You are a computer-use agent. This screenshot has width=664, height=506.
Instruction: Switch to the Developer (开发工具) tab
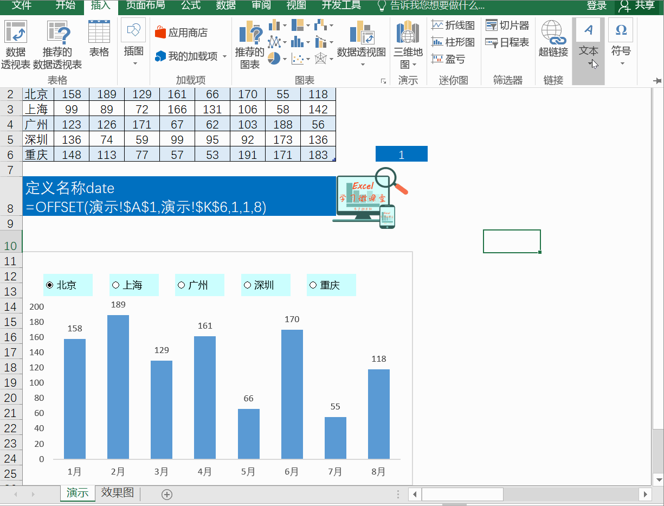(x=341, y=6)
